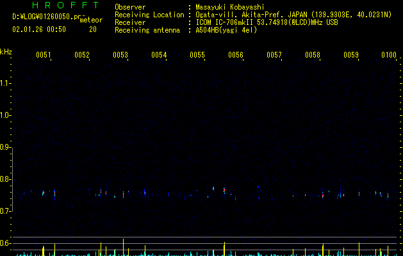The width and height of the screenshot is (403, 256).
Task: Click the echo cluster after 0058 marker
Action: click(x=323, y=195)
